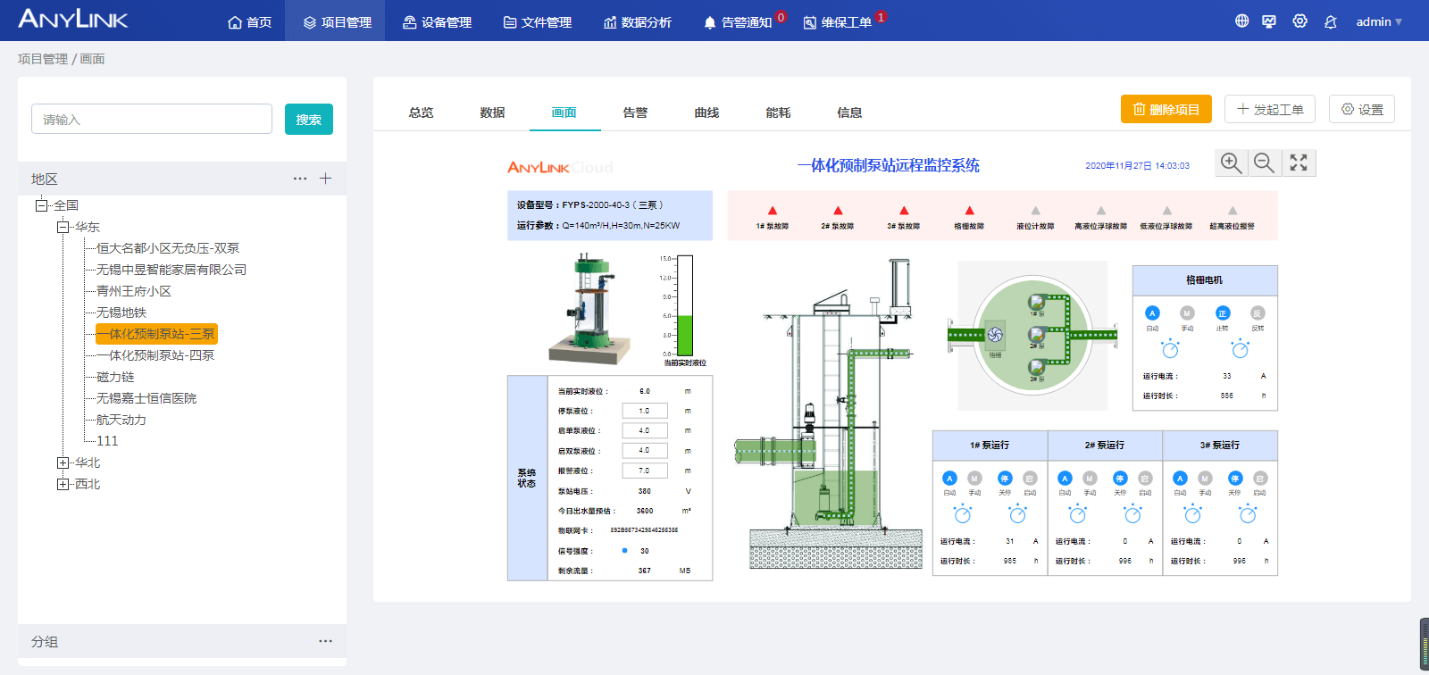Enter fullscreen view of the diagram
The width and height of the screenshot is (1429, 675).
1299,162
